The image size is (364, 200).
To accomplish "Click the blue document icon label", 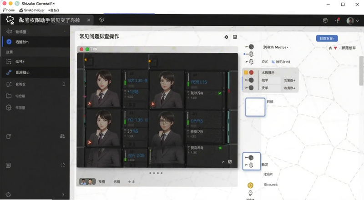I will [281, 62].
